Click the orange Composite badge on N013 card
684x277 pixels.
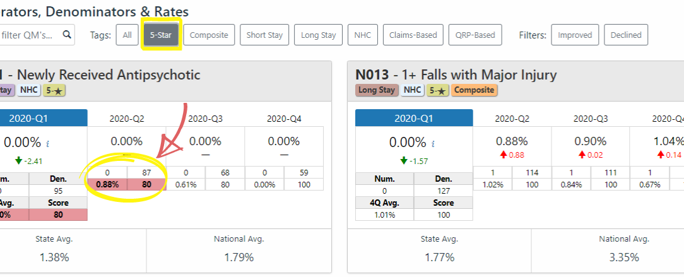[x=475, y=90]
